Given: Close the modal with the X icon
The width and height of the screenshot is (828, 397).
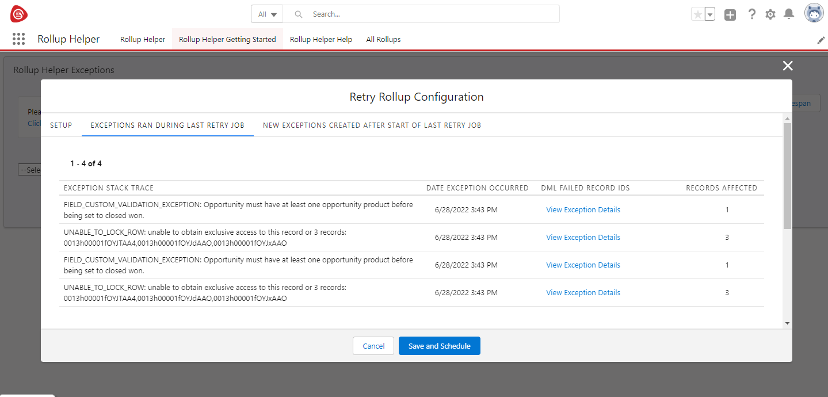Looking at the screenshot, I should [788, 66].
